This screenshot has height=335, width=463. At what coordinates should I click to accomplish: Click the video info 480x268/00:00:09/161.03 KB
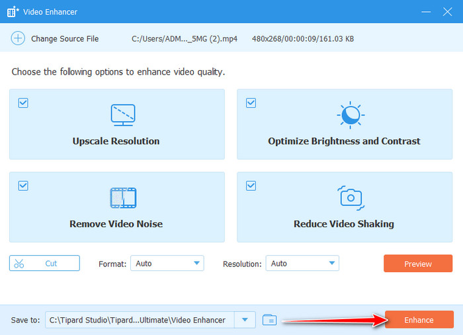click(303, 38)
